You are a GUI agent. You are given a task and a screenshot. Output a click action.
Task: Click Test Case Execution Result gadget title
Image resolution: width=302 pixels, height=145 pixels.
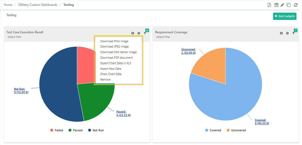tap(25, 32)
